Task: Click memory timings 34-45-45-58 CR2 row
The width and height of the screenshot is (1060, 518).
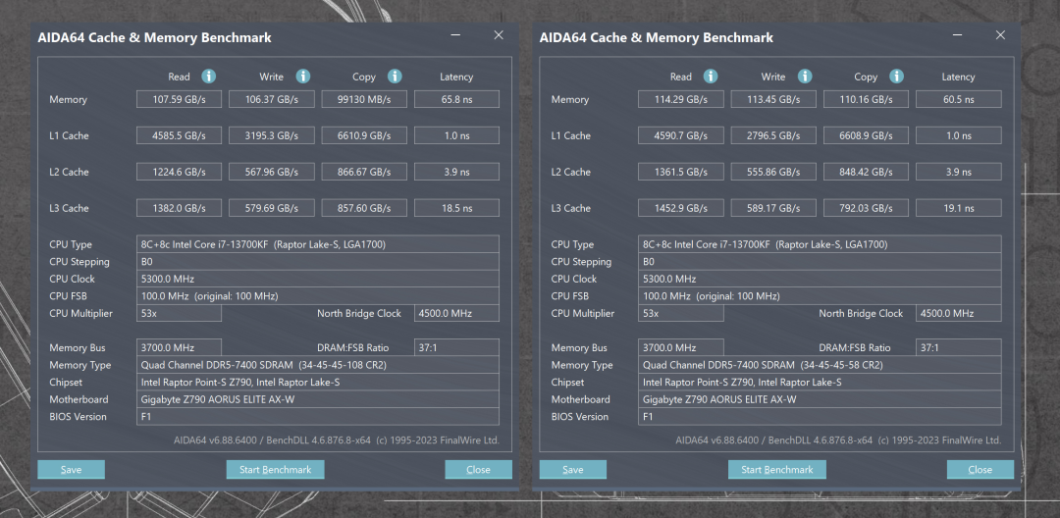Action: [x=820, y=365]
